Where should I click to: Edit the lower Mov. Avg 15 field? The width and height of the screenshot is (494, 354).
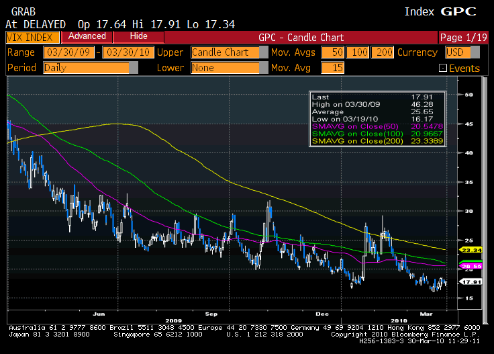click(332, 68)
